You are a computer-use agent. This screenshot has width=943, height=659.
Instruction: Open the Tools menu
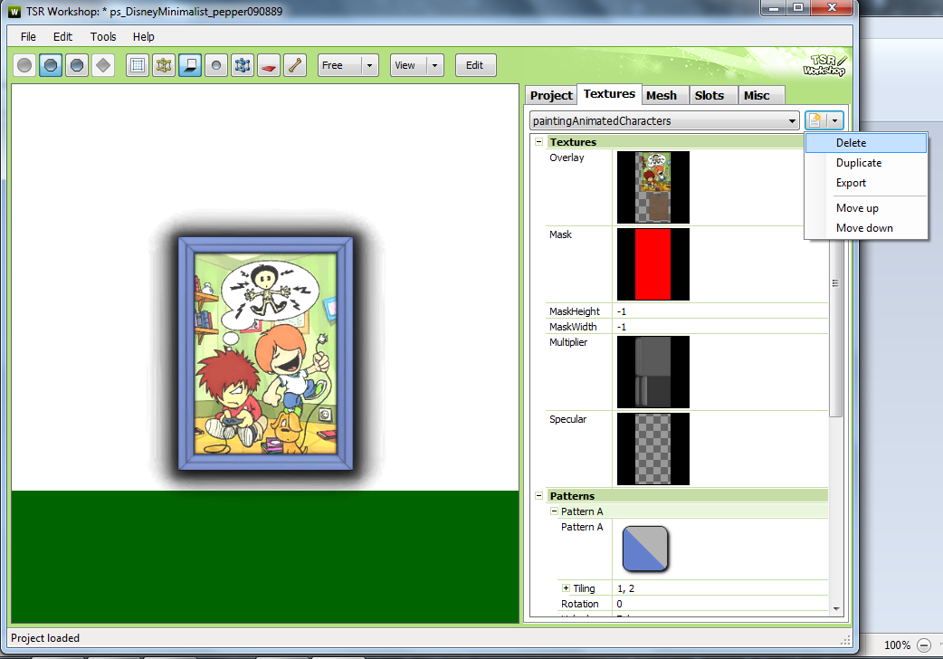pos(103,37)
